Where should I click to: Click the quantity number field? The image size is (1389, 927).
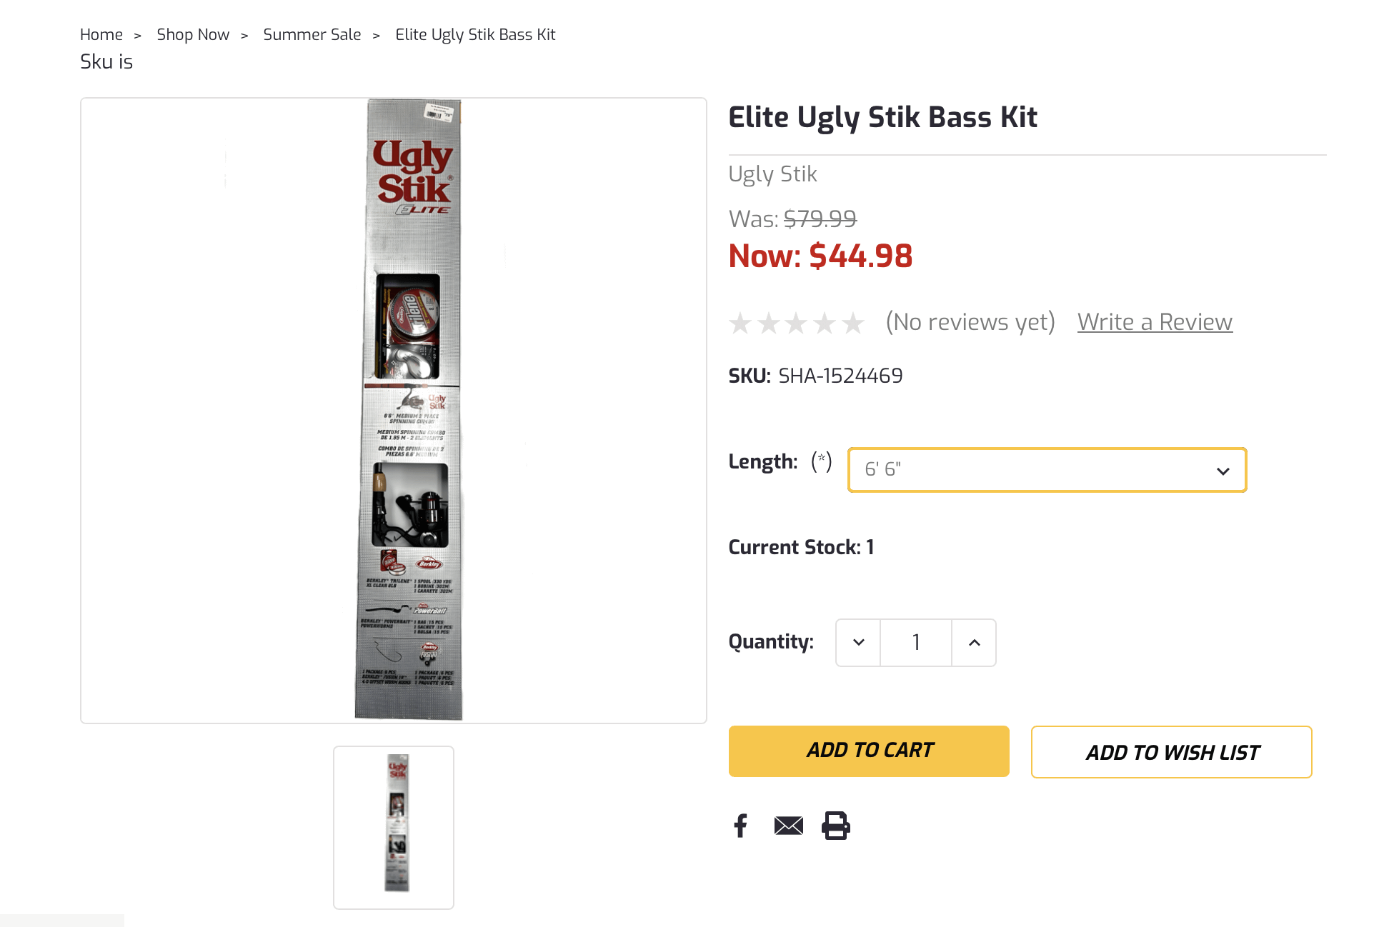916,643
